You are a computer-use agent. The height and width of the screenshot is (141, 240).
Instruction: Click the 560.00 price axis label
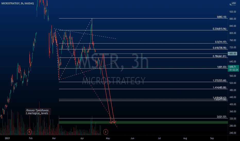coord(233,76)
